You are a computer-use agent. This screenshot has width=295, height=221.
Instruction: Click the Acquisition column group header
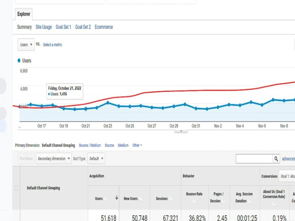click(97, 176)
